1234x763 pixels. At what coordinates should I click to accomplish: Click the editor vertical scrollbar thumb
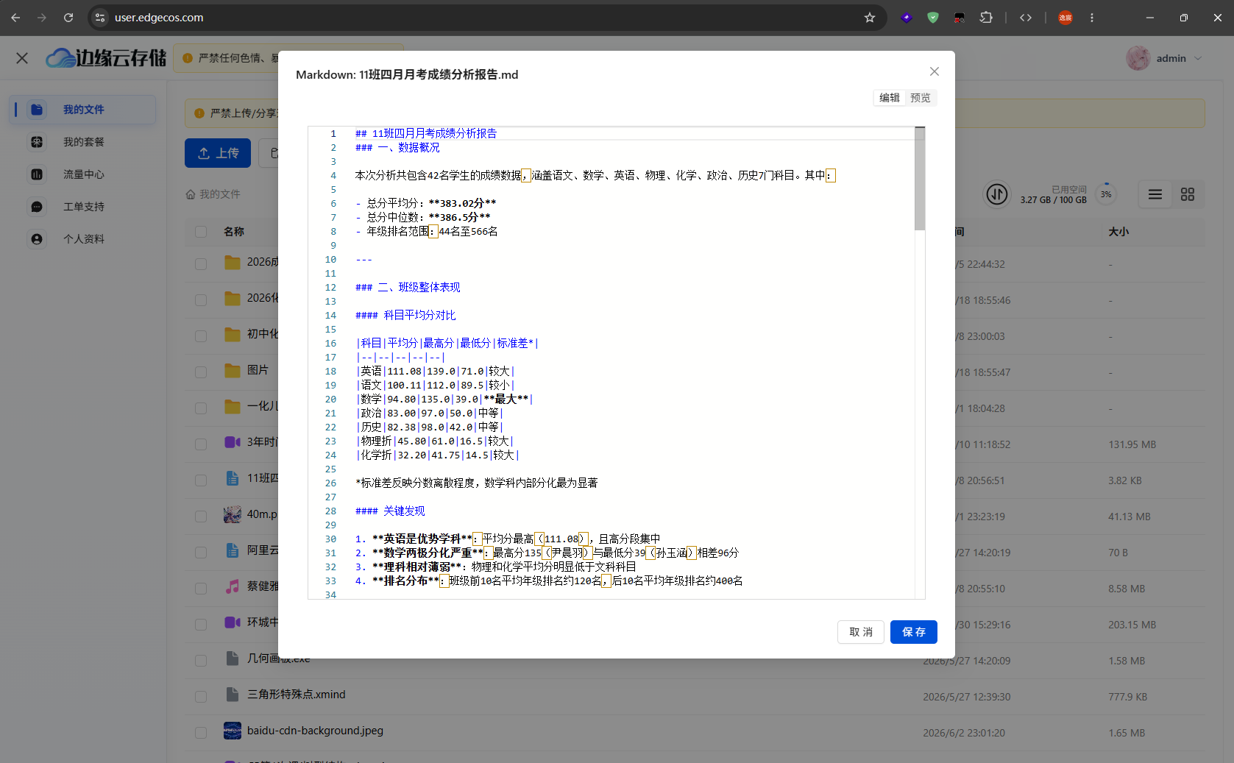(x=920, y=178)
